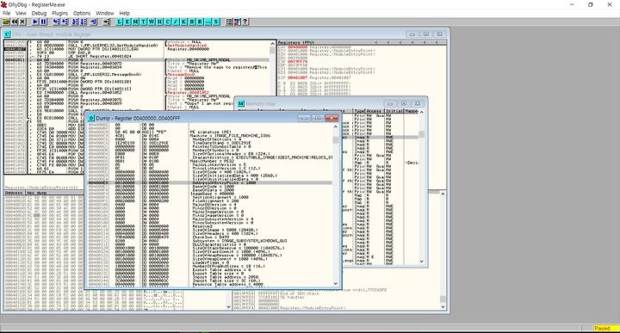Click down arrow of Memory map scrollbar
Screen dimensions: 620x333
coord(421,262)
